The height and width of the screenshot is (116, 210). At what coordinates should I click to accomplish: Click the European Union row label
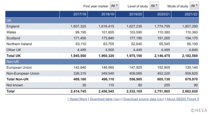point(19,67)
